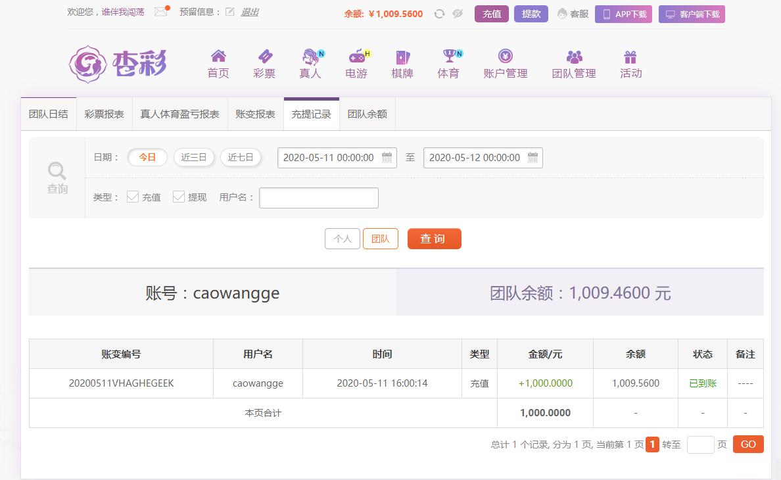Click caowangge in the table row

[258, 383]
